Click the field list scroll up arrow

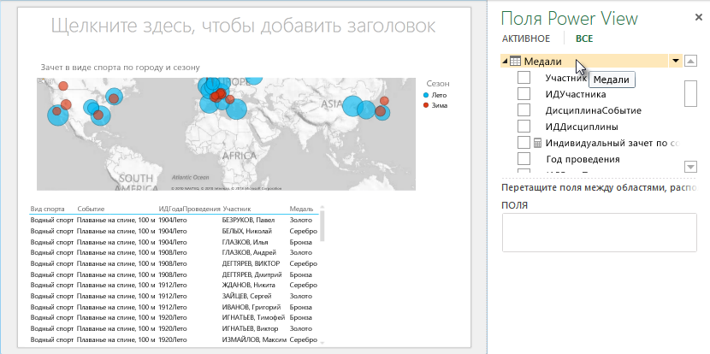pos(690,61)
